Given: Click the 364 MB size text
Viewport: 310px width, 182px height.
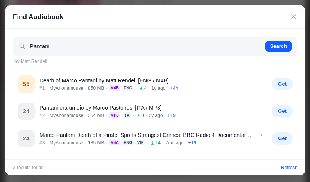Looking at the screenshot, I should [96, 115].
